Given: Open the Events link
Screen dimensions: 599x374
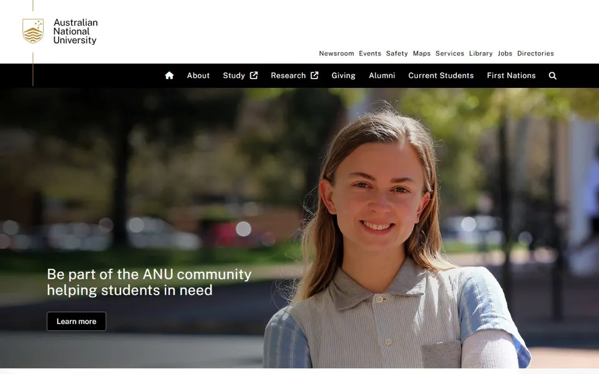Looking at the screenshot, I should point(370,54).
